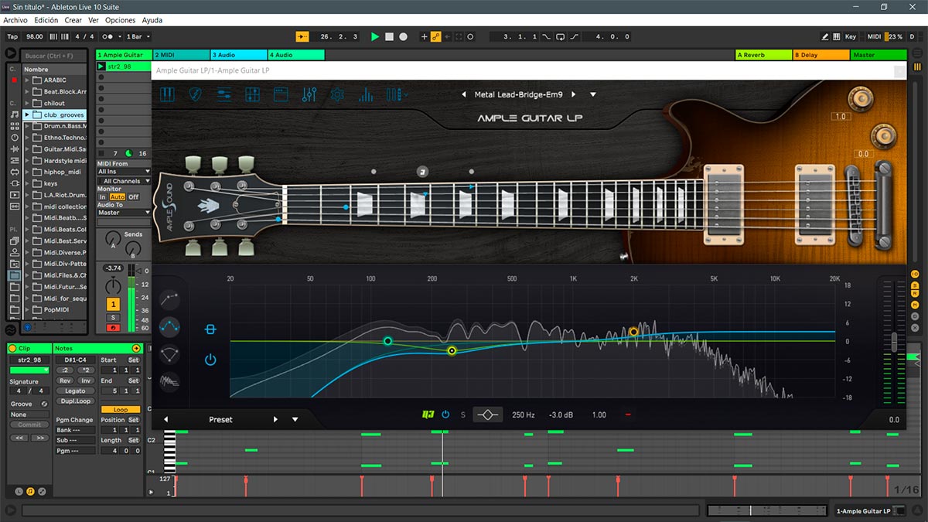The width and height of the screenshot is (928, 522).
Task: Select the 2 MIDI track header
Action: pos(182,55)
